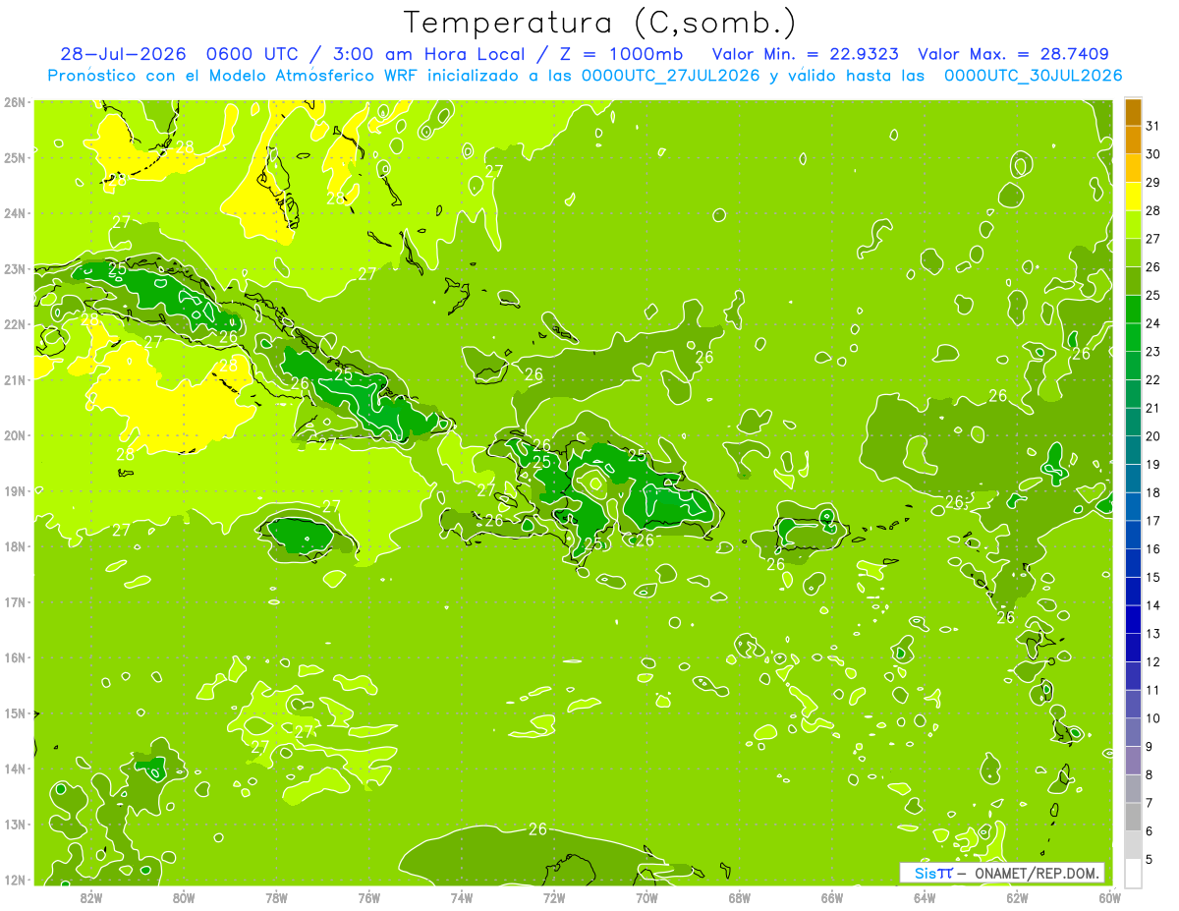Select the deep blue legend swatch between 13 and 14

[1133, 619]
